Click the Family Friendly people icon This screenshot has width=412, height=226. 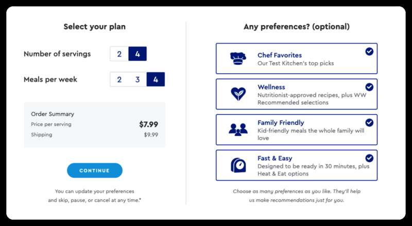pos(238,130)
